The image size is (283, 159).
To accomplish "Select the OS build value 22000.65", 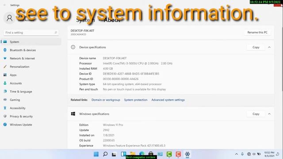I will pyautogui.click(x=109, y=140).
